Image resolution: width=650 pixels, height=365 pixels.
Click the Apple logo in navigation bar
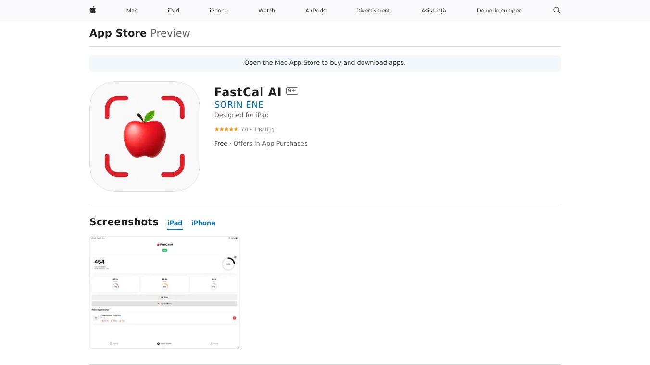(93, 10)
